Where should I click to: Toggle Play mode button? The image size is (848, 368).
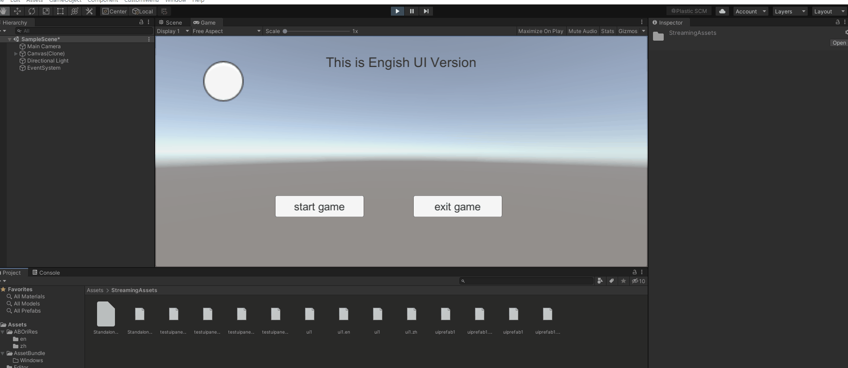tap(397, 11)
